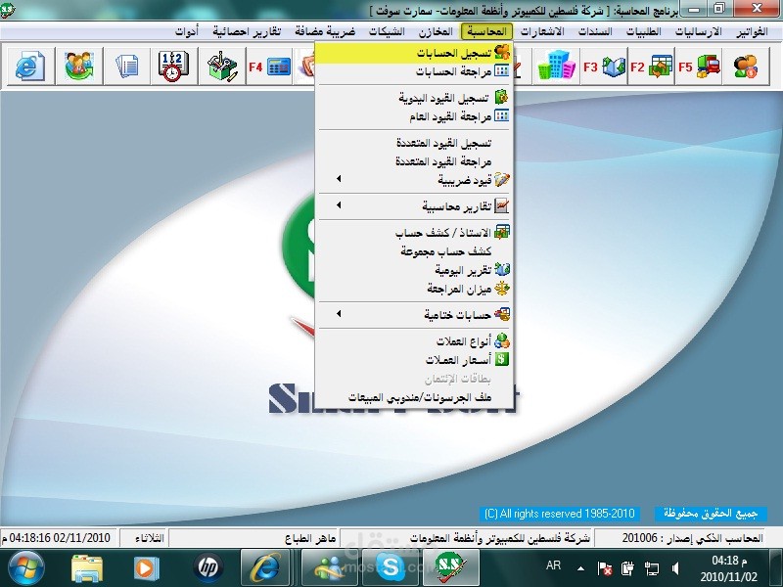Image resolution: width=783 pixels, height=587 pixels.
Task: Open Action Center flag tray icon
Action: [605, 568]
